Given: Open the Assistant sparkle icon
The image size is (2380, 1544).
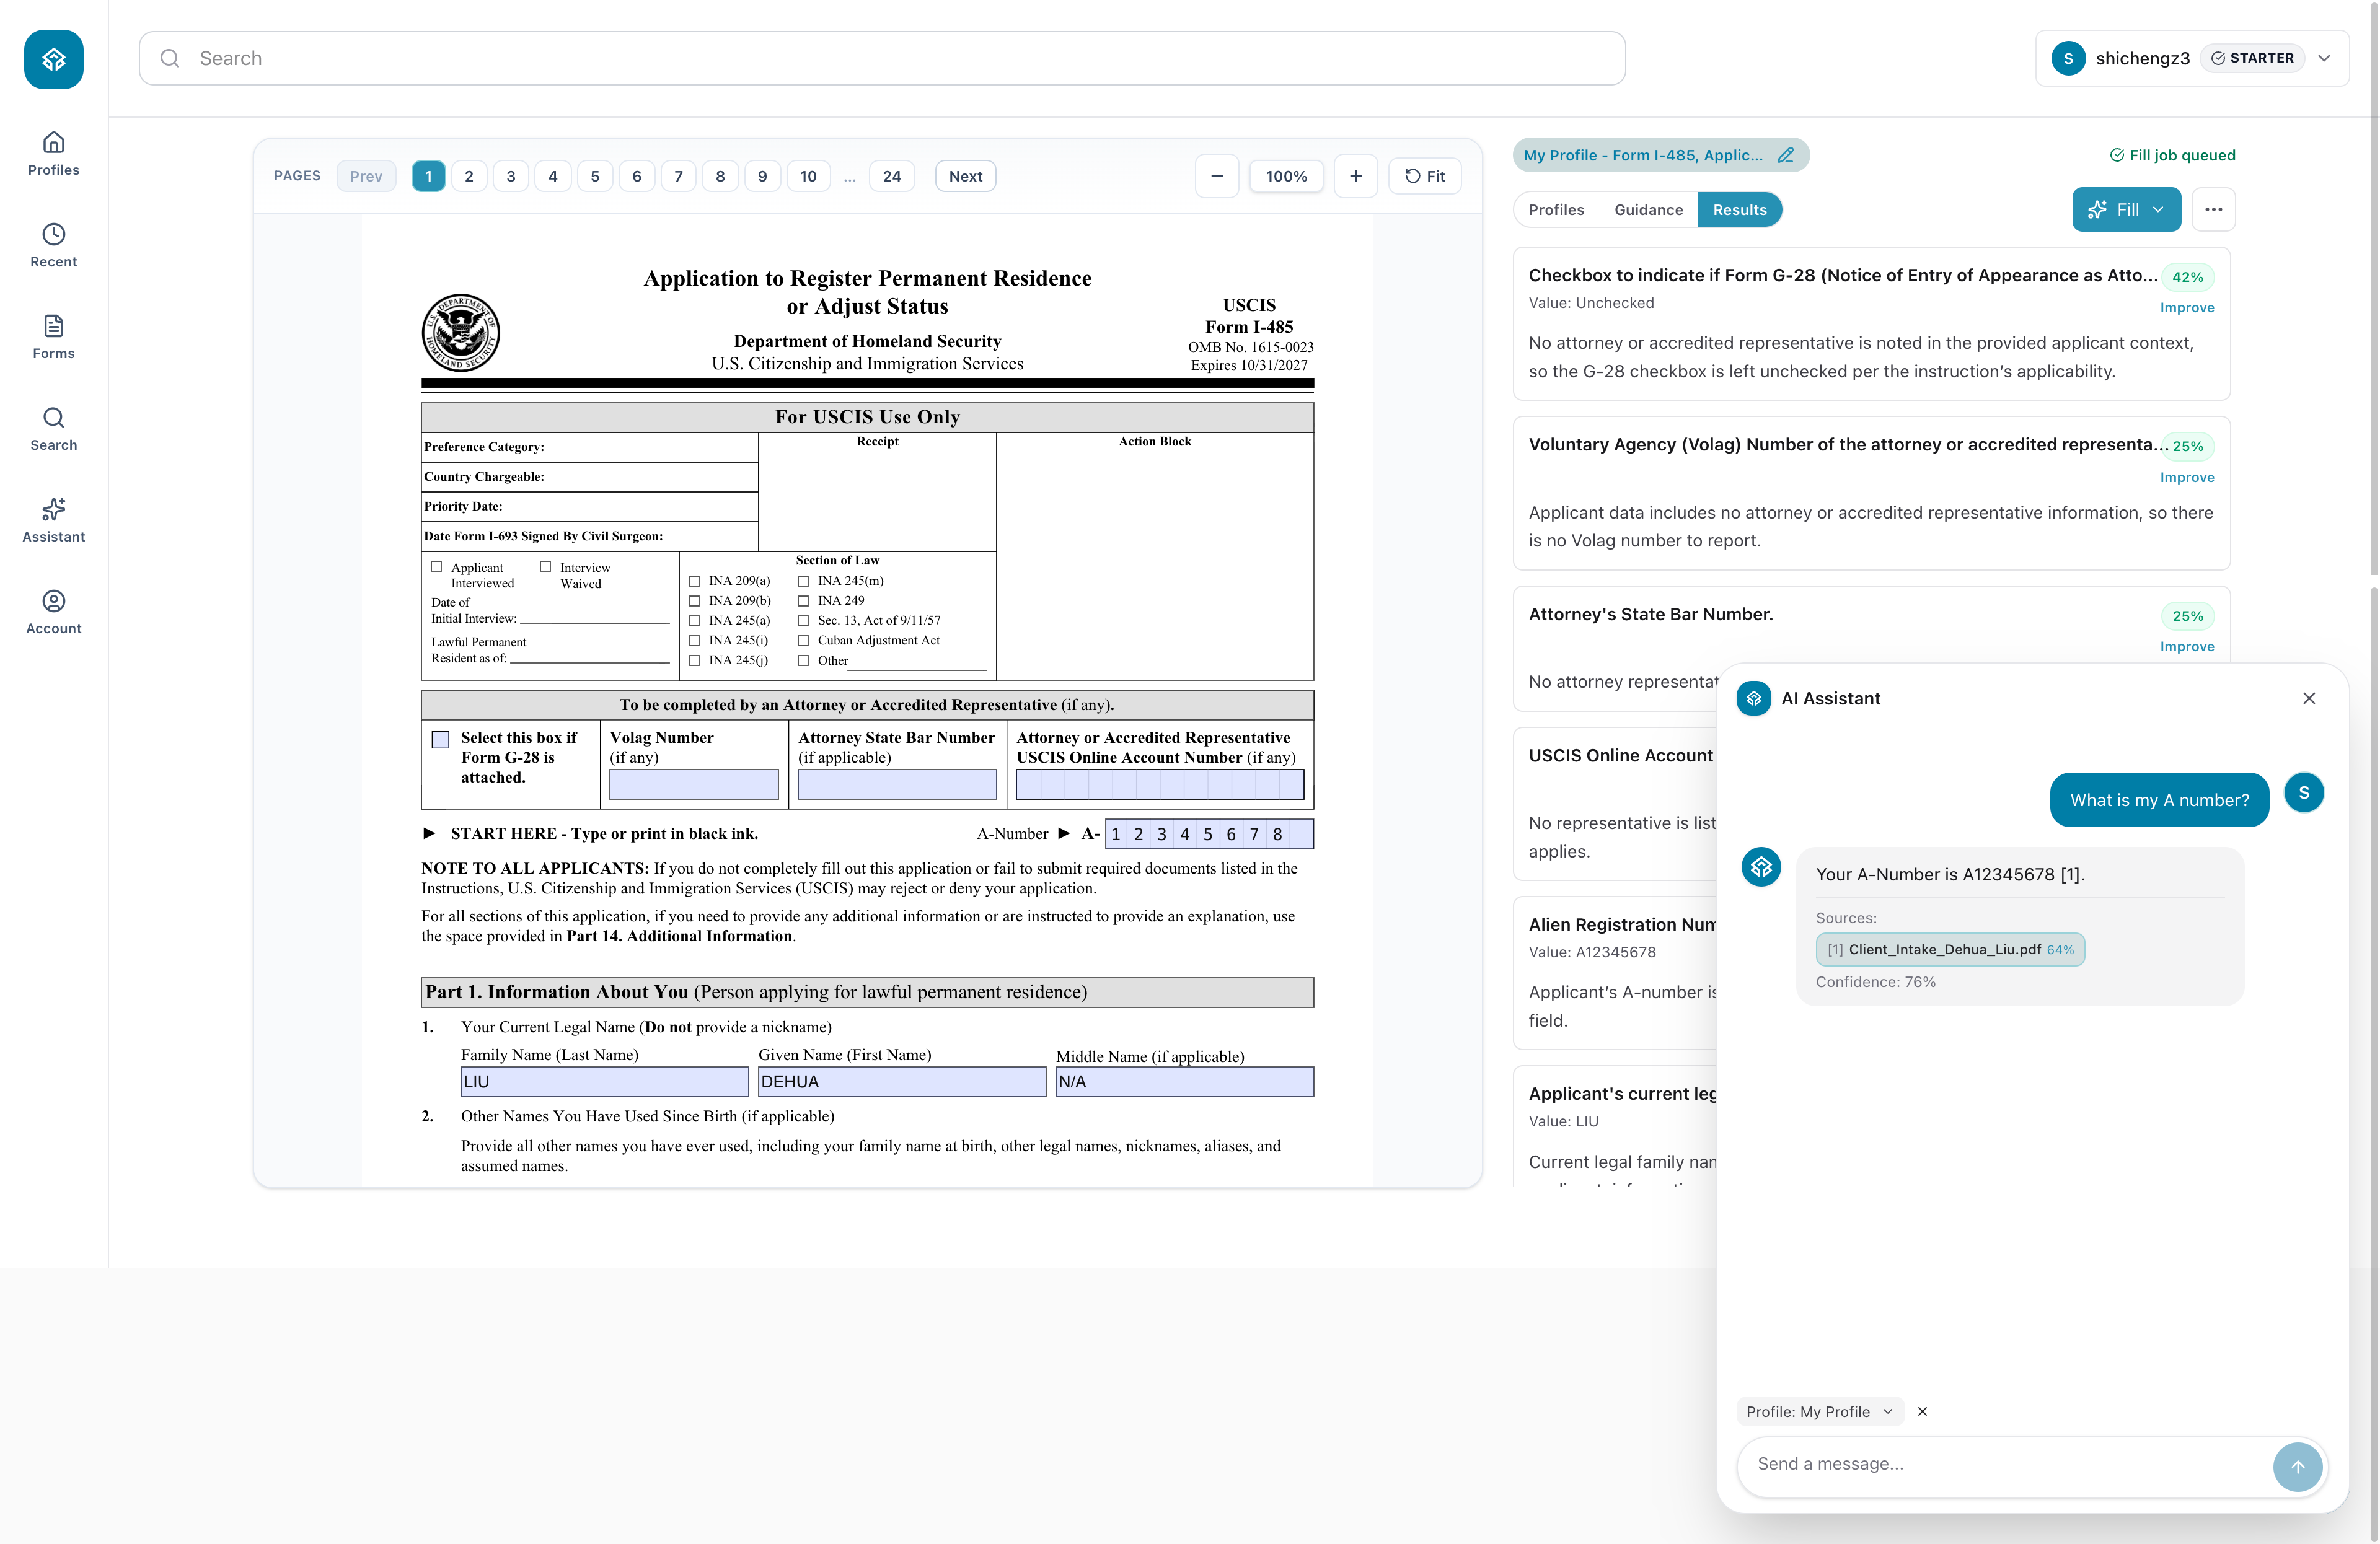Looking at the screenshot, I should click(53, 509).
